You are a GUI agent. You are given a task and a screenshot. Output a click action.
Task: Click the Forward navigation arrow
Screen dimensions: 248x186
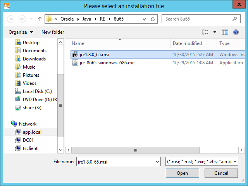(22, 19)
